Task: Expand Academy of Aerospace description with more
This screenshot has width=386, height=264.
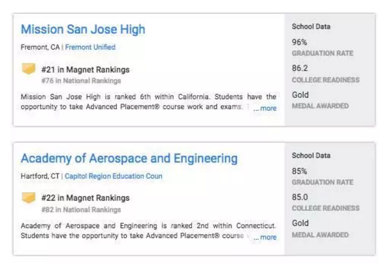Action: pos(265,237)
